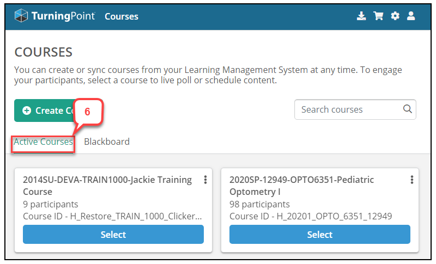This screenshot has height=264, width=436.
Task: Select the Pediatric Optometry I course
Action: tap(320, 235)
